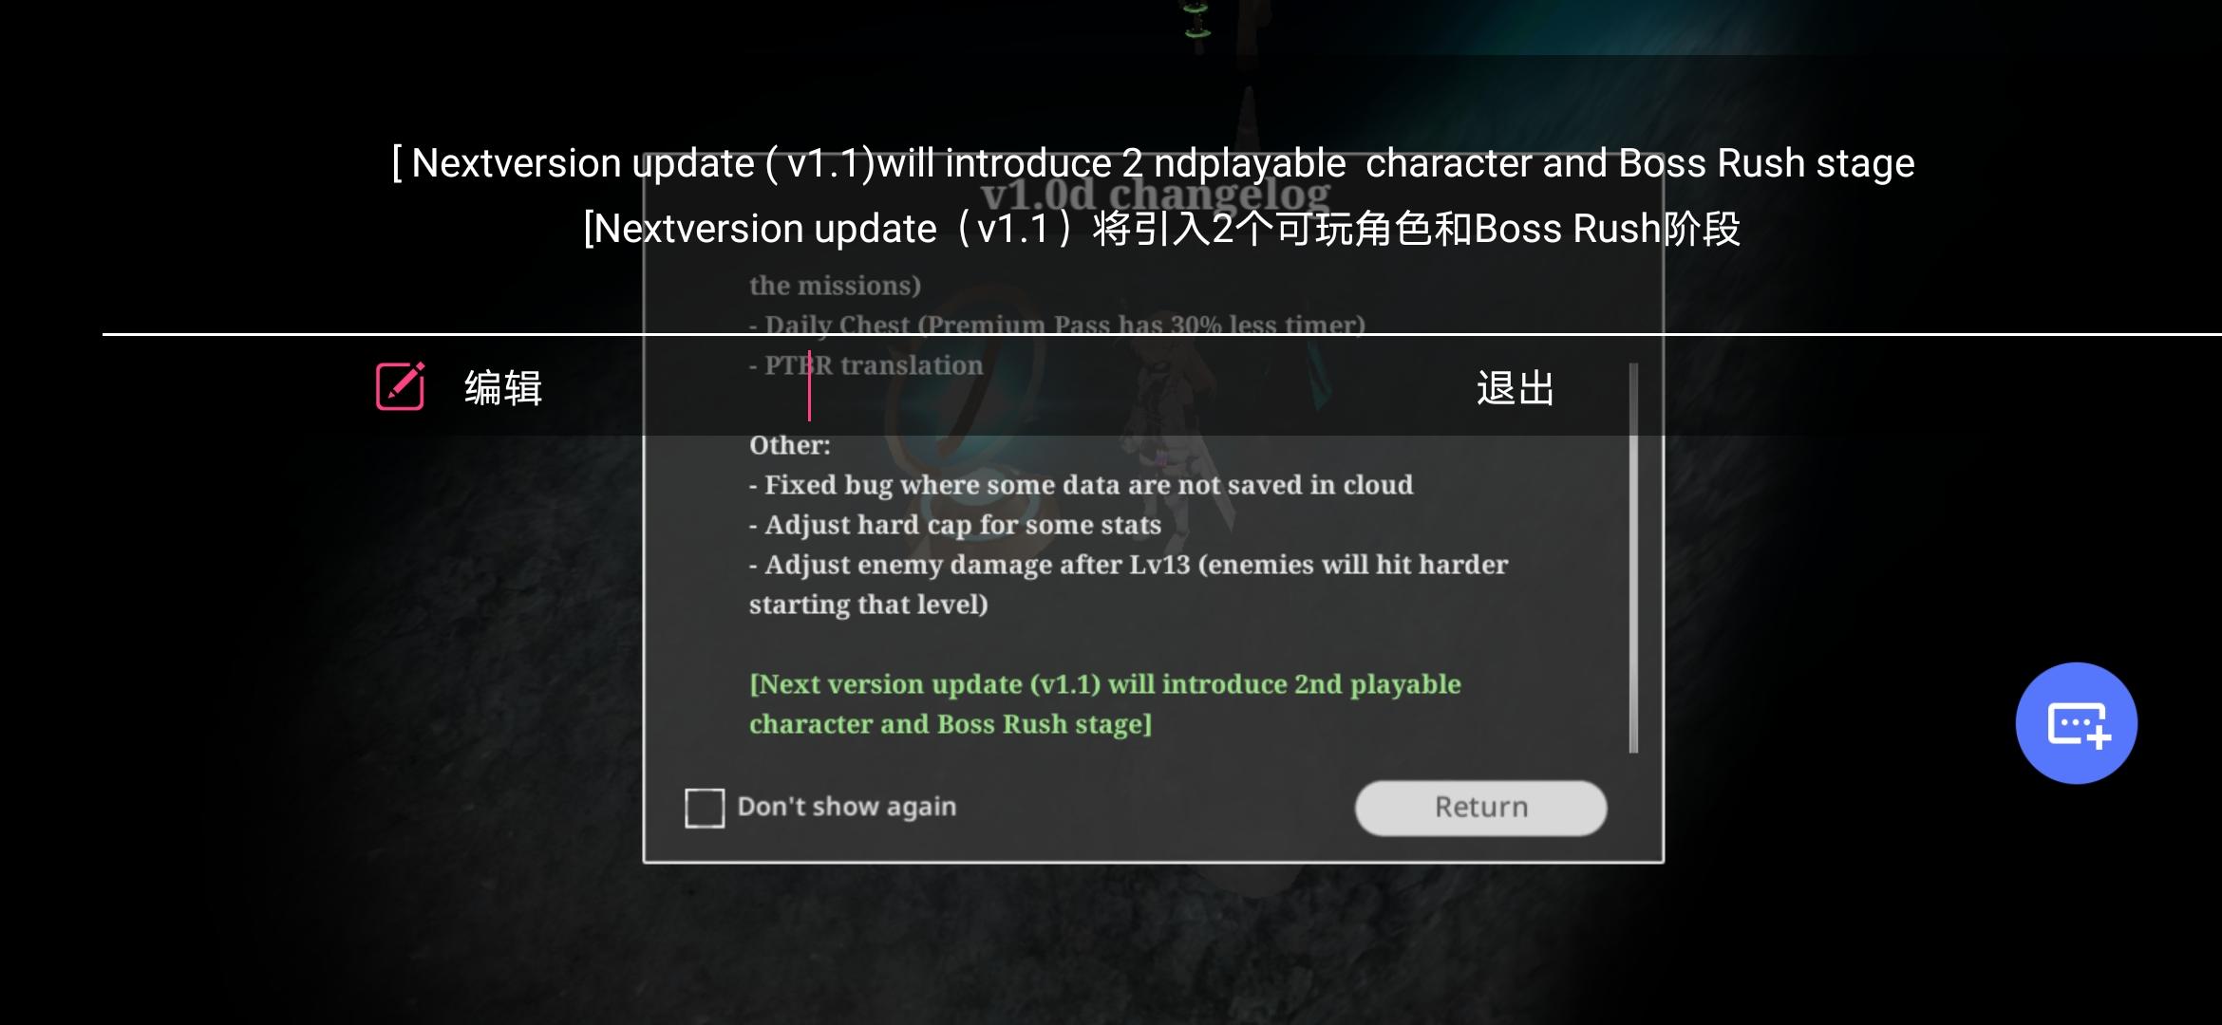Click the changelog vertical scrollbar

pos(1633,558)
